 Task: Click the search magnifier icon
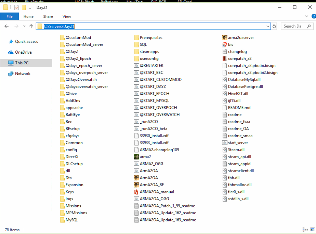309,26
